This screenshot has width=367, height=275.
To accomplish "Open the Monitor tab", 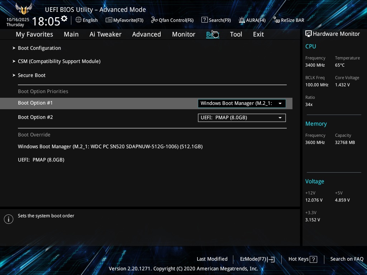I will point(184,34).
